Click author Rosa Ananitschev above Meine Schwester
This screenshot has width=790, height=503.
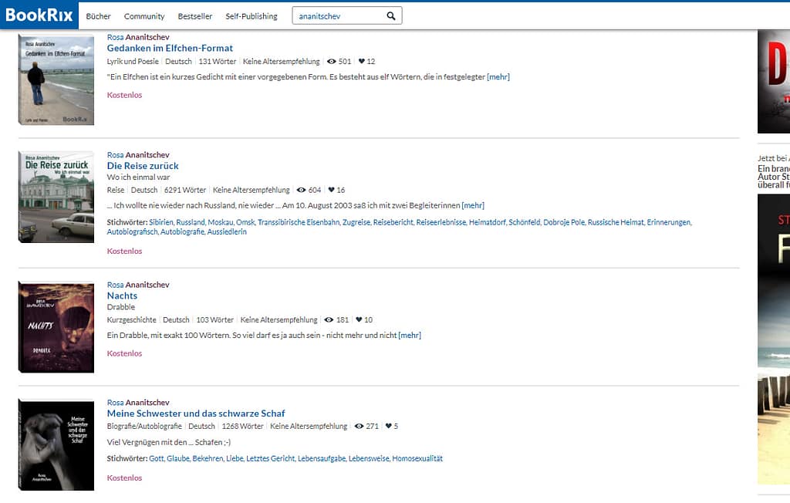point(138,403)
